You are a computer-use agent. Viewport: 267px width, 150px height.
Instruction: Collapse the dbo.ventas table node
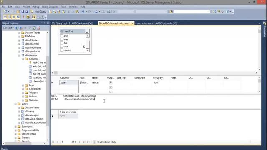point(19,55)
